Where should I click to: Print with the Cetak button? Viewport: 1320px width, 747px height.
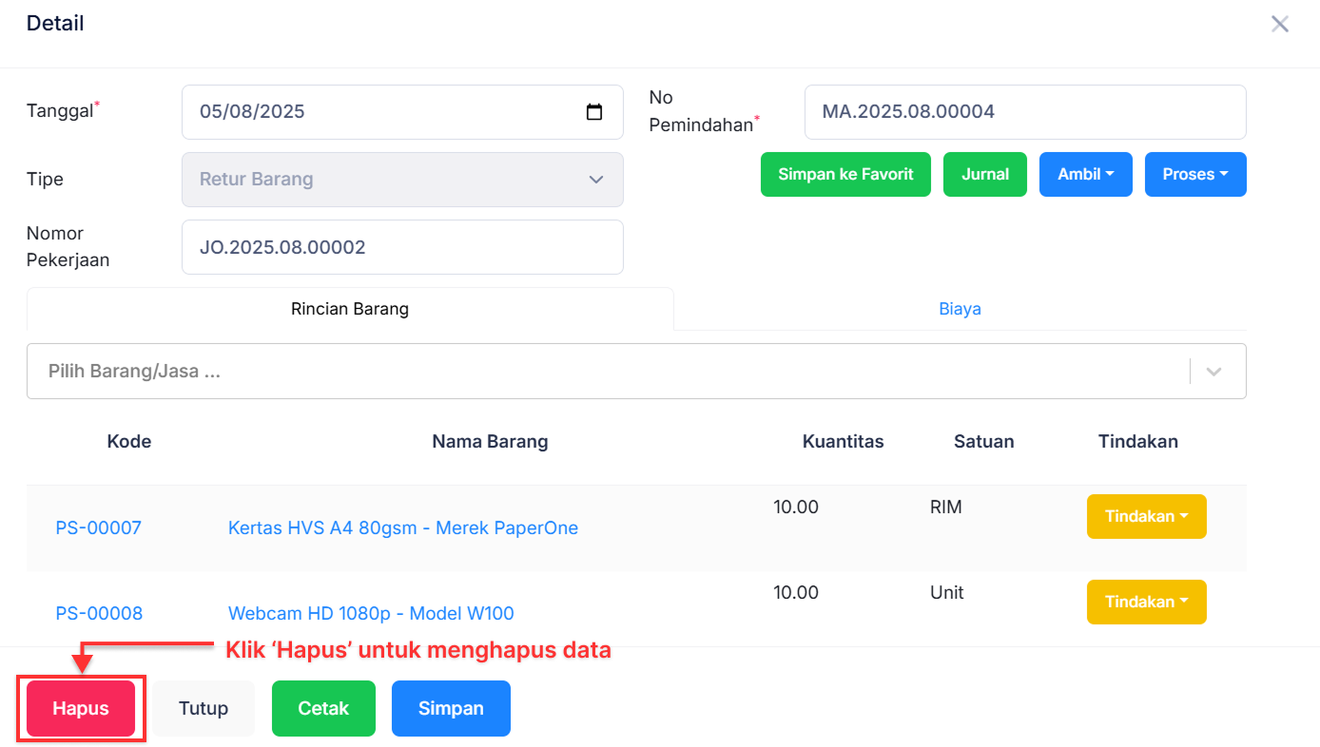[323, 708]
